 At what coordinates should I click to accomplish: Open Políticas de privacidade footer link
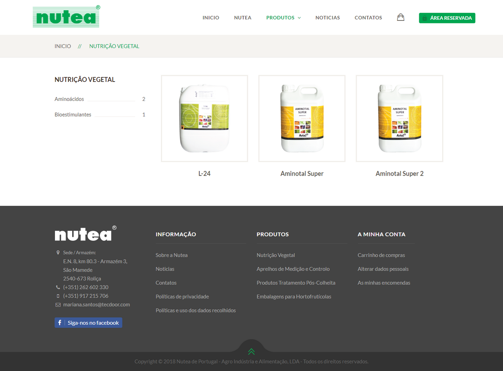[x=182, y=297]
